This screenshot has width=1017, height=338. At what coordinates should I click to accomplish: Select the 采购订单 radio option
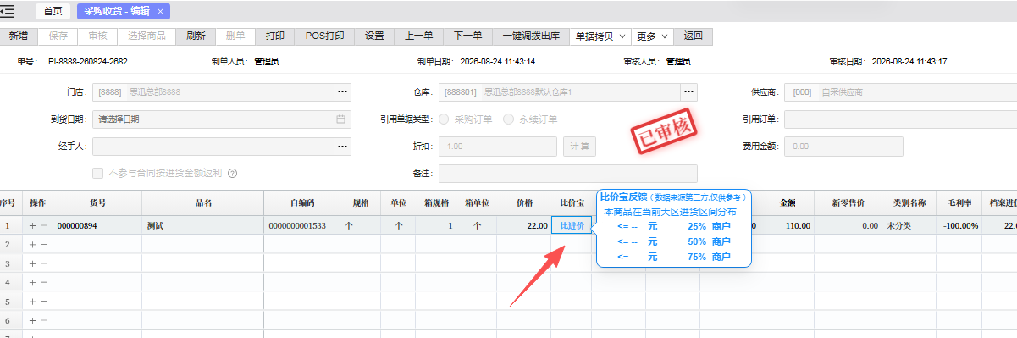point(444,119)
